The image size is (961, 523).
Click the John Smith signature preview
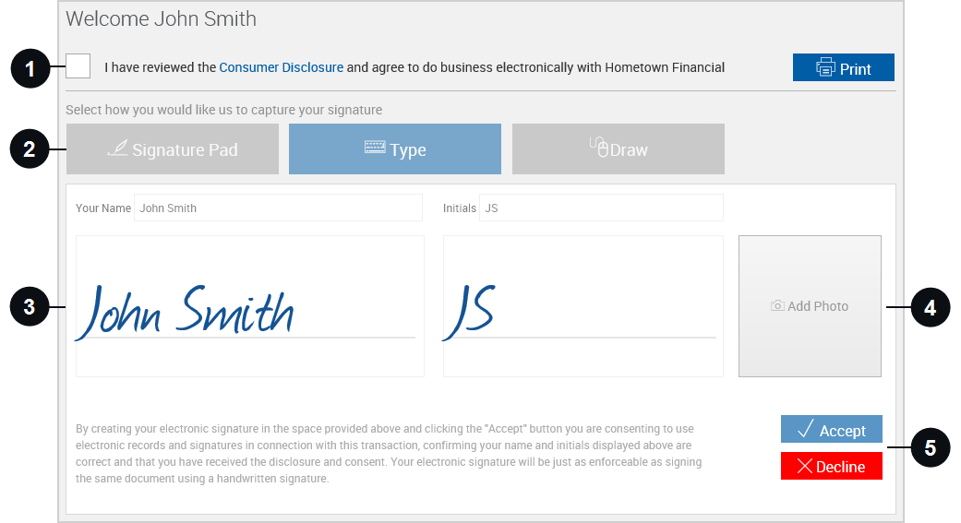[x=250, y=306]
